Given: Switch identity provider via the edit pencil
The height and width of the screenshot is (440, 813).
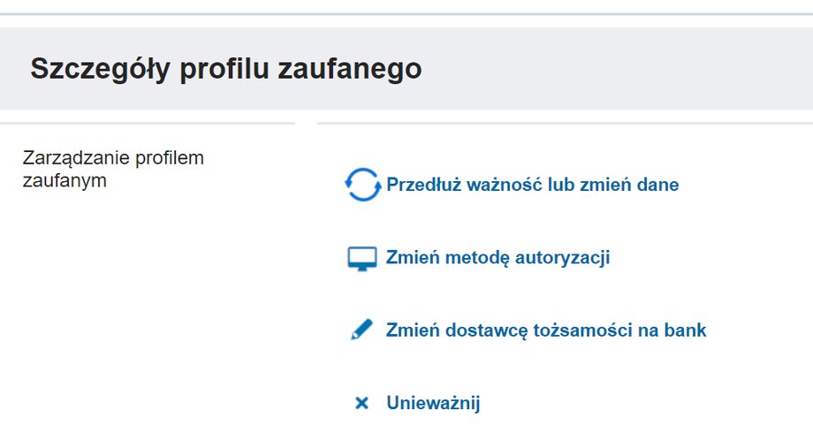Looking at the screenshot, I should tap(362, 330).
